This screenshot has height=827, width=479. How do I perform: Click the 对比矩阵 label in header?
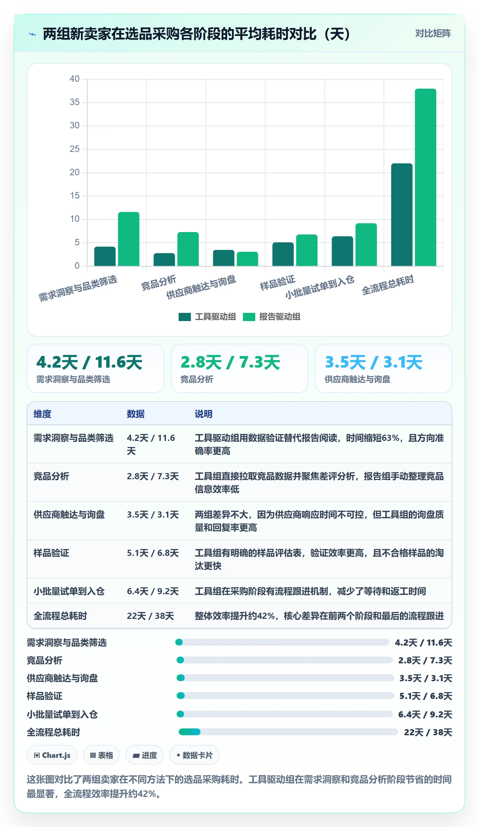[433, 34]
